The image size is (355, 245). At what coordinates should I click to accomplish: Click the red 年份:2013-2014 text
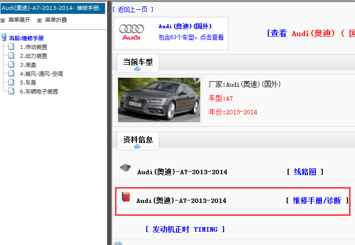click(233, 112)
